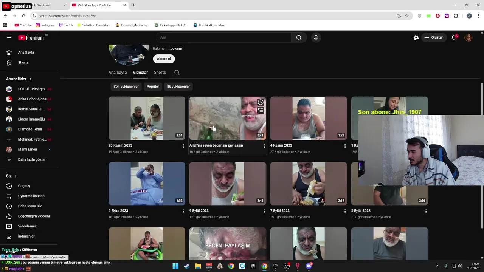Image resolution: width=484 pixels, height=272 pixels.
Task: Click the Abone ol subscribe button
Action: click(x=164, y=59)
